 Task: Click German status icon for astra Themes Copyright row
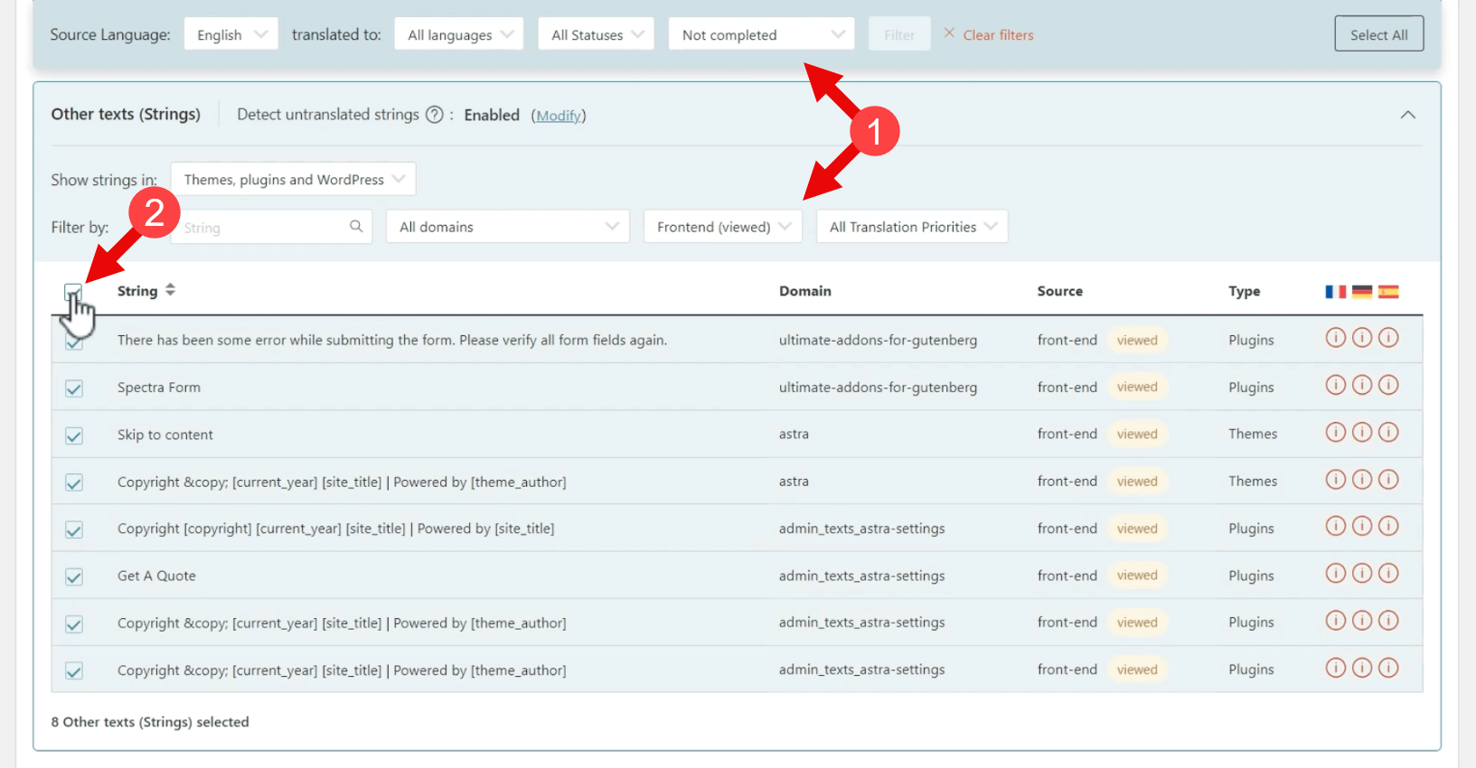coord(1362,479)
